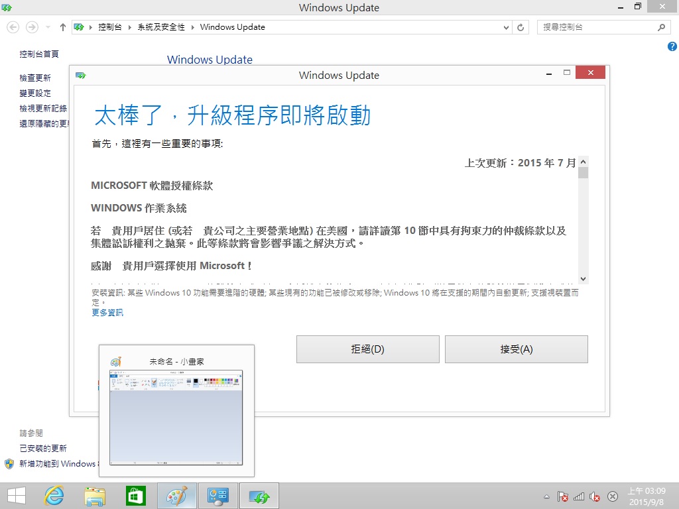Click the up one level arrow
Image resolution: width=679 pixels, height=509 pixels.
pos(63,27)
